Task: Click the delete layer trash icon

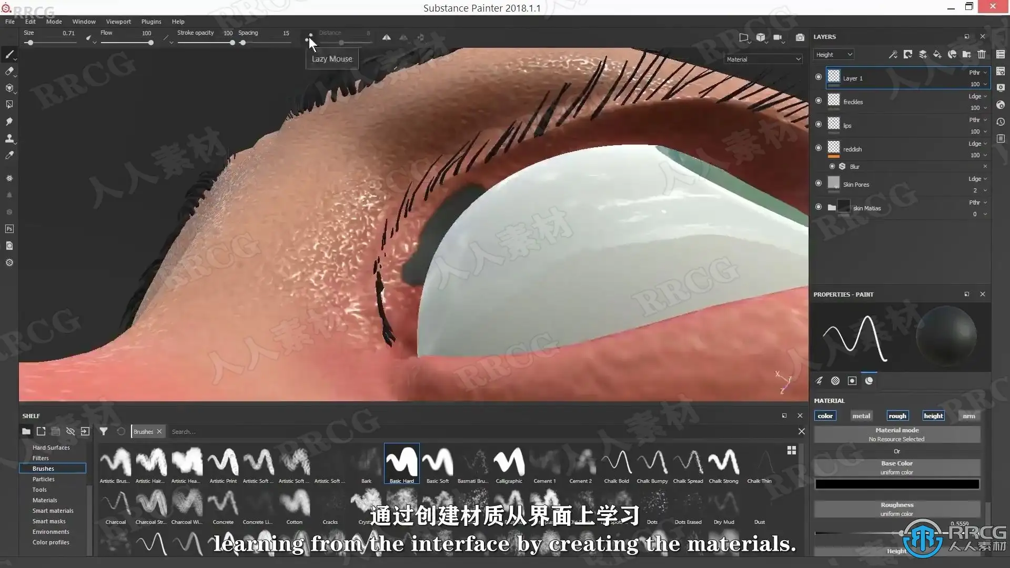Action: (982, 54)
